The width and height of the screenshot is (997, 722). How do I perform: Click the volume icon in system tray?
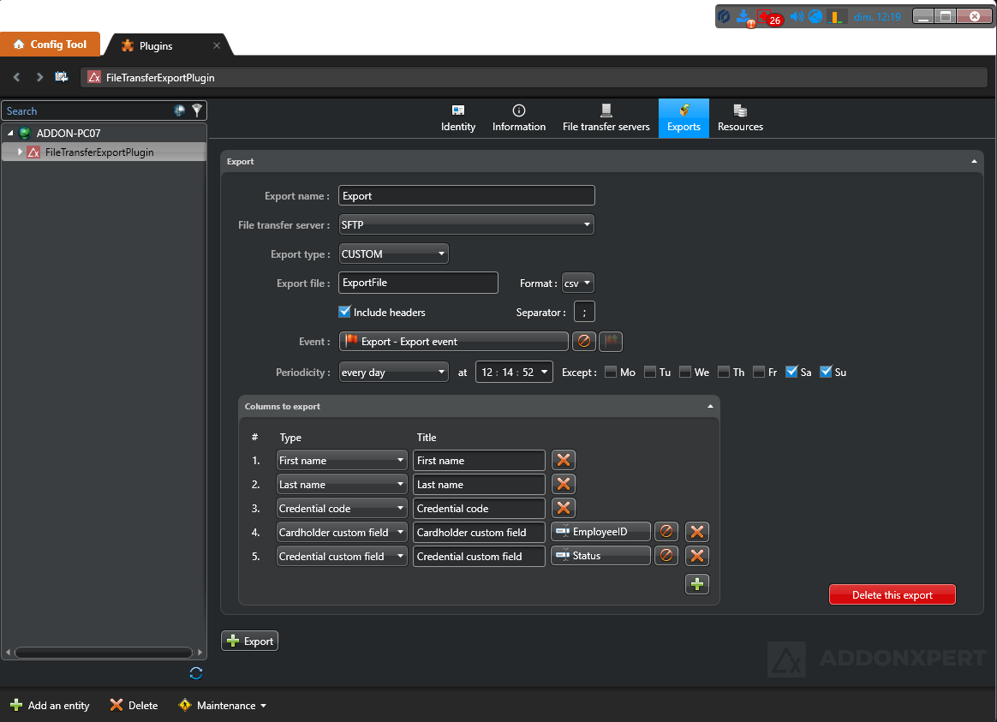[797, 16]
